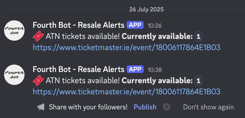Open Ticketmaster link in the 10:38 message
This screenshot has height=118, width=245.
point(127,92)
